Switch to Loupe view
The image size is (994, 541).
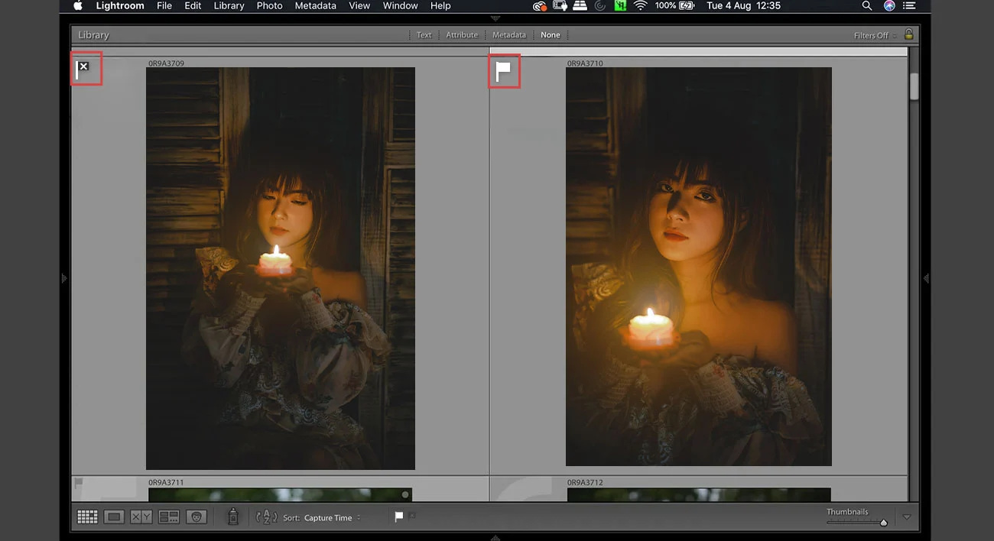(114, 517)
